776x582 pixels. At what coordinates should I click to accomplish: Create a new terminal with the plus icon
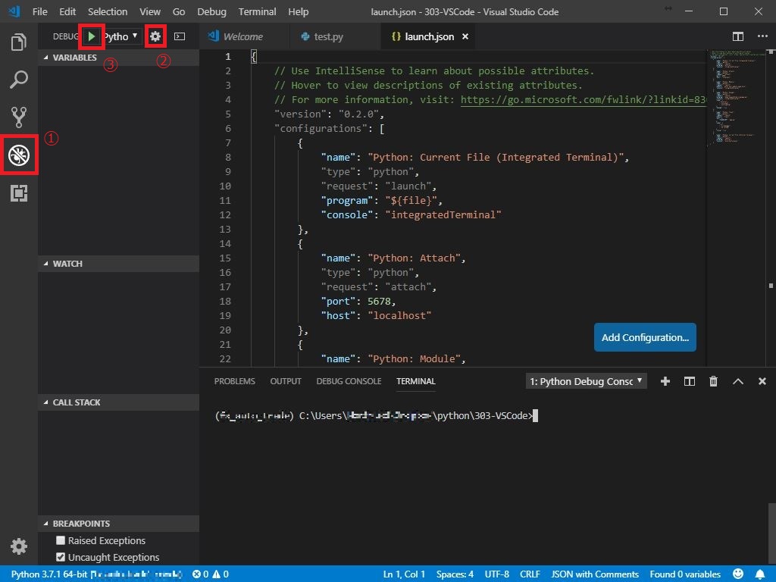pos(665,381)
